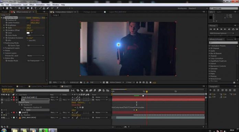Toggle Optical Flares fx switch in Effect Controls
This screenshot has width=239, height=132.
4,18
